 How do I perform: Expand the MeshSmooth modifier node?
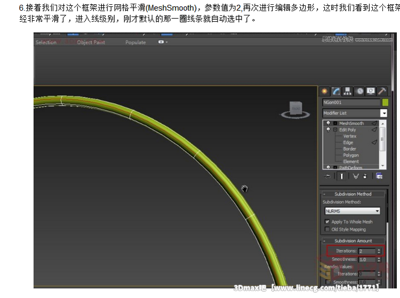[335, 123]
